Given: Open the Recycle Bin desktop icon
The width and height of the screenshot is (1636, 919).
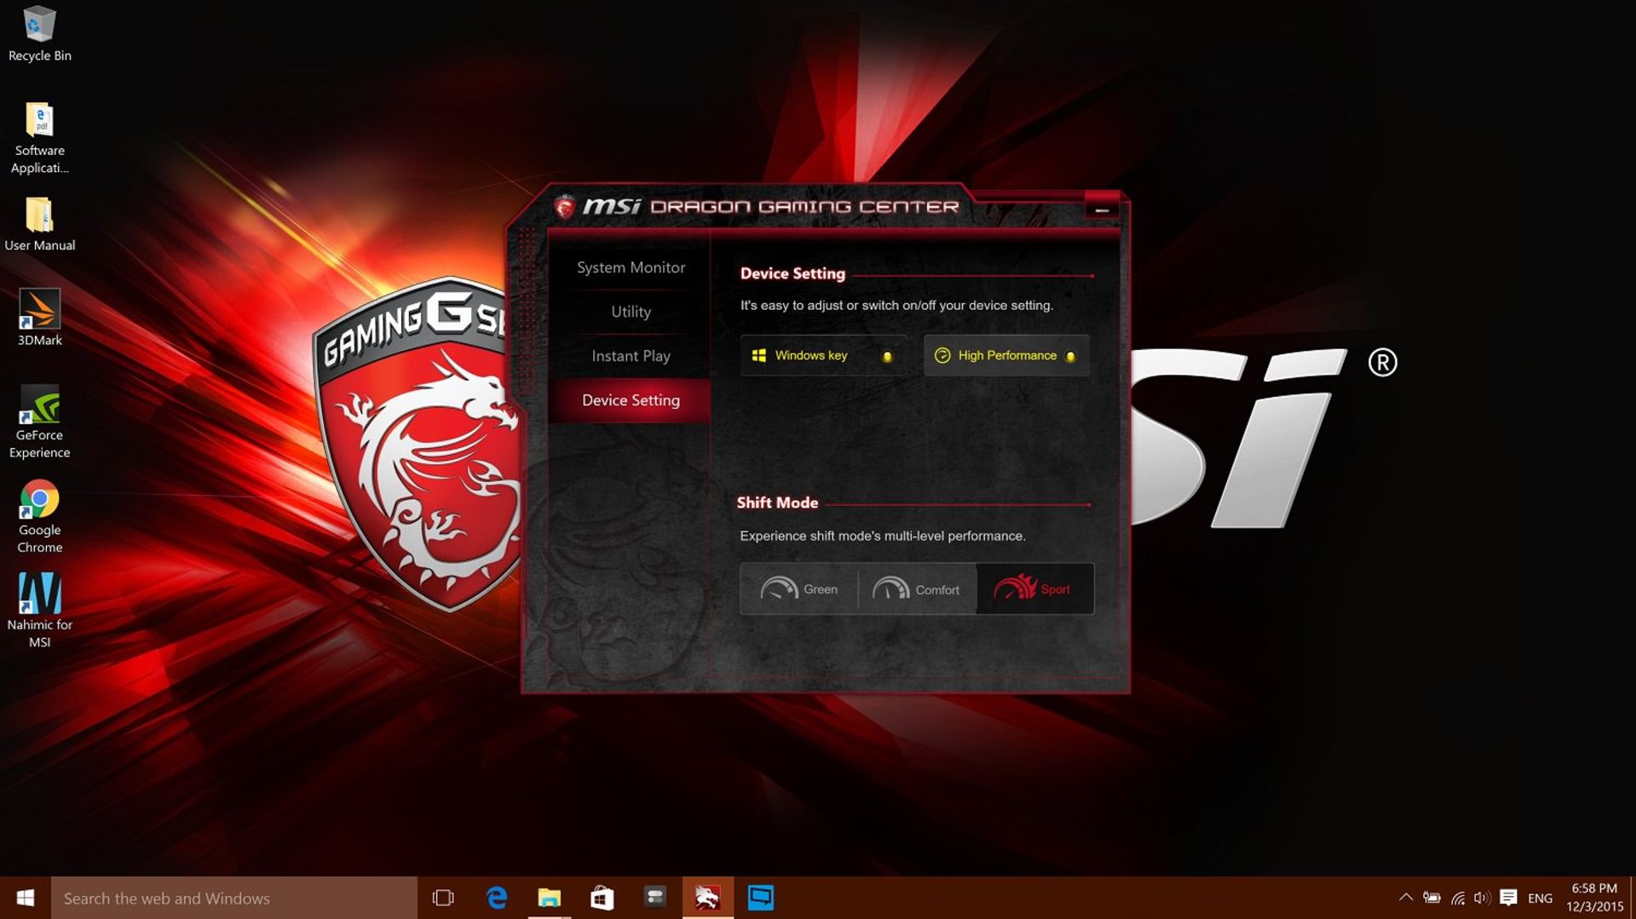Looking at the screenshot, I should (x=39, y=34).
